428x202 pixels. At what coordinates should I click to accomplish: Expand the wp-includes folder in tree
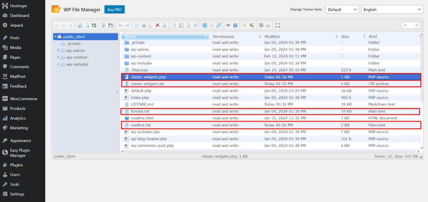pos(58,64)
